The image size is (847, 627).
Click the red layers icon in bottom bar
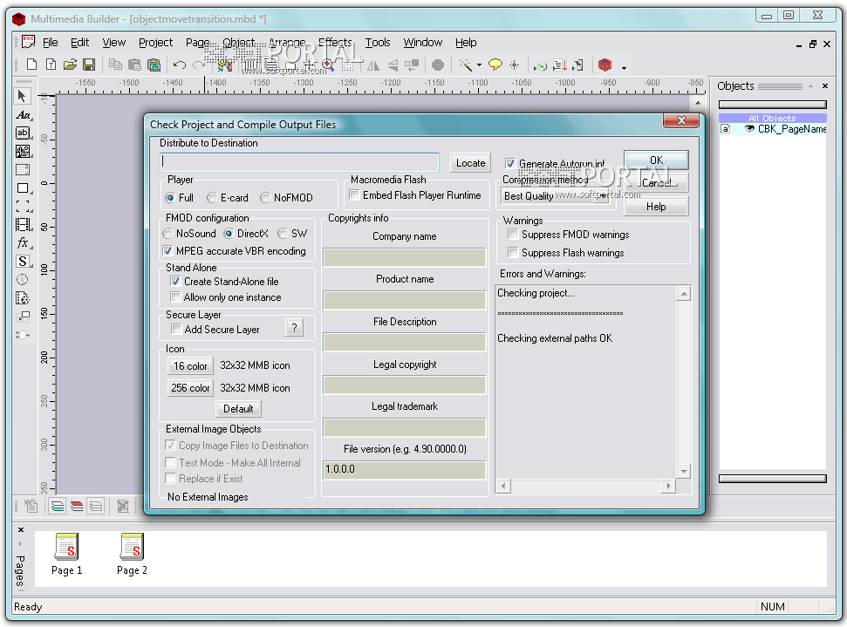pyautogui.click(x=77, y=506)
